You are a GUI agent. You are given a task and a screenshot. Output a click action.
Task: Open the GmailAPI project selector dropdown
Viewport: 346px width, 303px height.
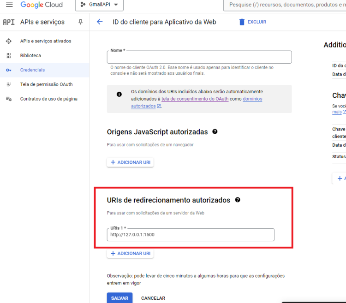(99, 5)
